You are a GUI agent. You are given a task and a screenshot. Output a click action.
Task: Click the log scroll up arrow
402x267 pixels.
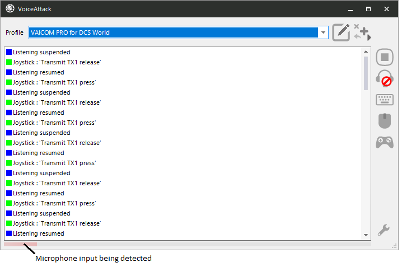[366, 51]
